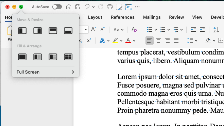Open the Review tab

(176, 17)
